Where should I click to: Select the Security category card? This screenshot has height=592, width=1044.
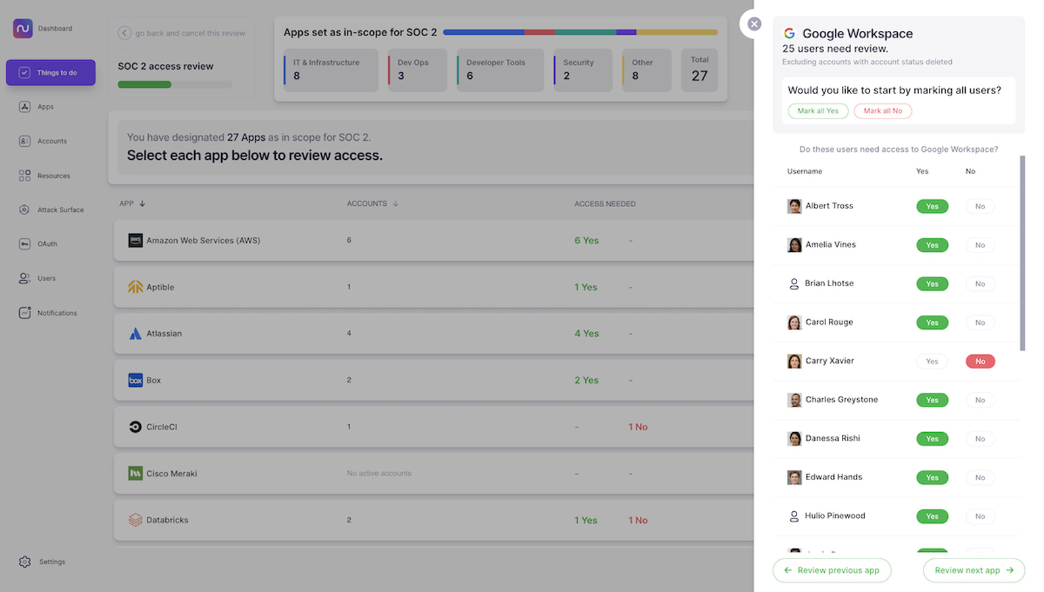(x=583, y=70)
